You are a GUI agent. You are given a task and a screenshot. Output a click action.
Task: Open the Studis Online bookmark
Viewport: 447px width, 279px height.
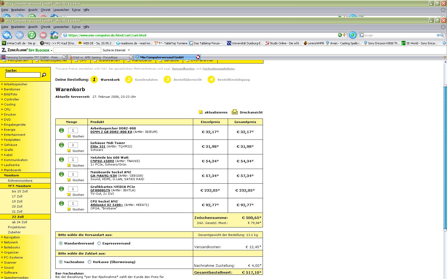pyautogui.click(x=284, y=43)
